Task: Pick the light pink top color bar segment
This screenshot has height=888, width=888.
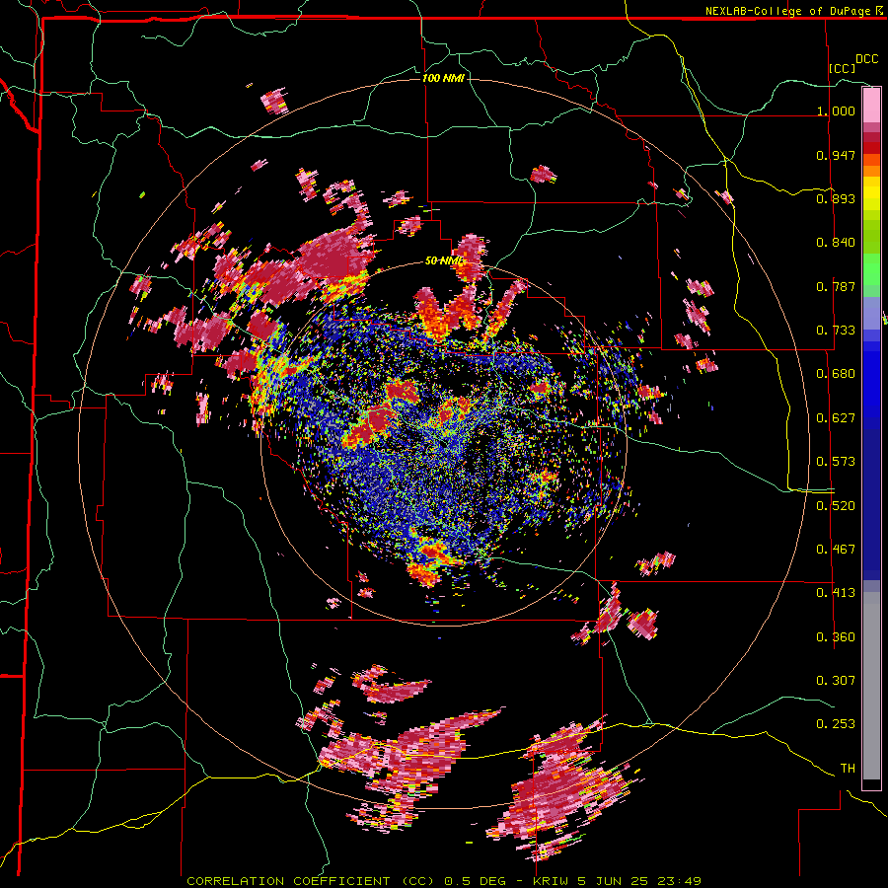Action: (x=871, y=105)
